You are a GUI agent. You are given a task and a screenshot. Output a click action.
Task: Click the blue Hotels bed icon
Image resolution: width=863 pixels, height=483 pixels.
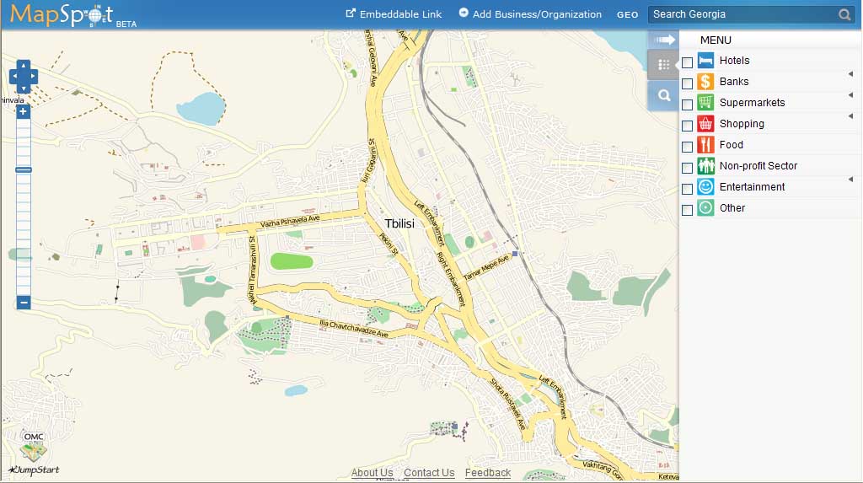pyautogui.click(x=705, y=61)
